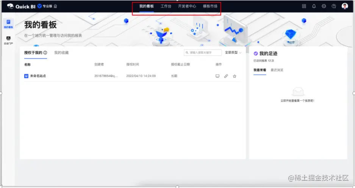Go to the 模板市场 tab
Viewport: 355px width, 188px height.
click(210, 6)
